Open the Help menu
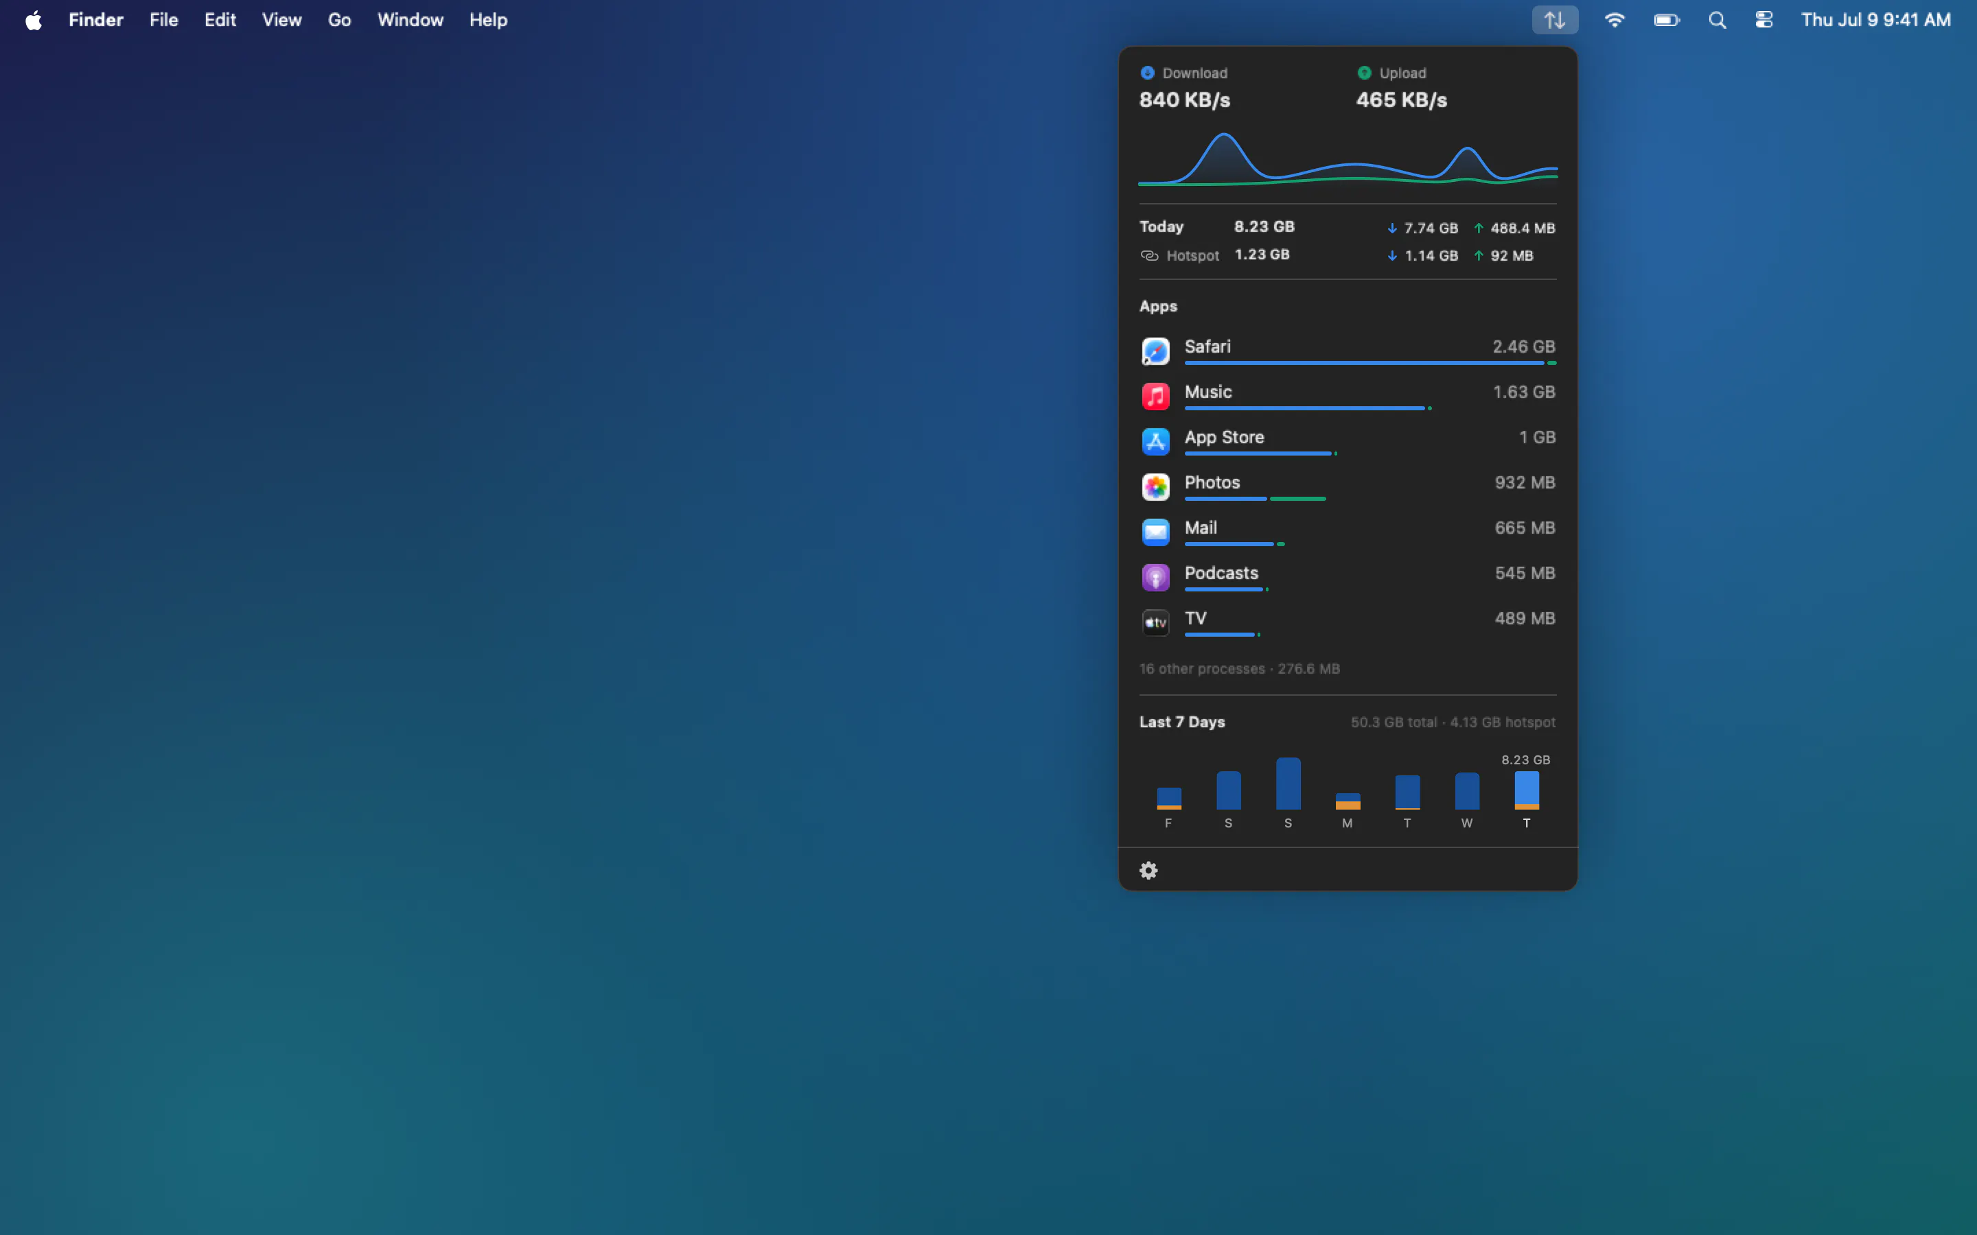 [x=487, y=20]
